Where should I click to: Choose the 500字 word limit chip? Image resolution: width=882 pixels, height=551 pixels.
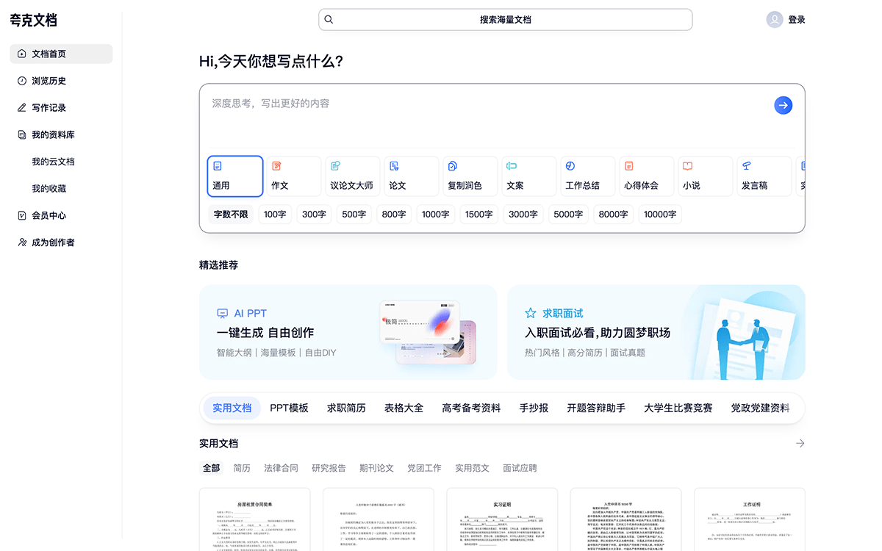[x=354, y=214]
